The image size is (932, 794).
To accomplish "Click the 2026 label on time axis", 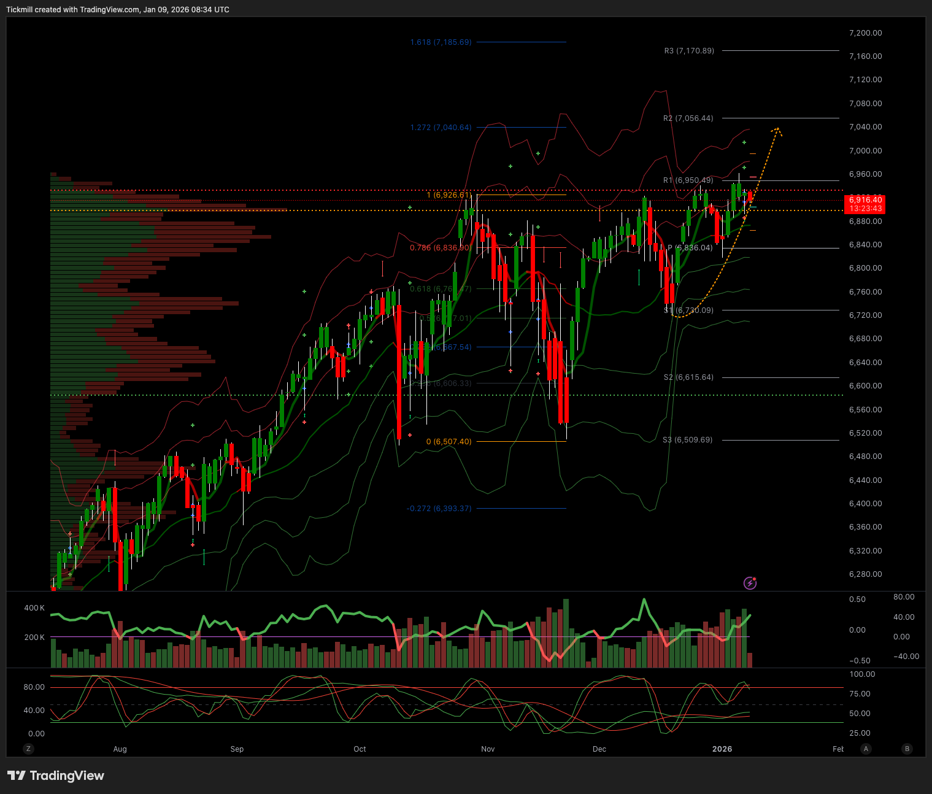I will click(x=722, y=749).
